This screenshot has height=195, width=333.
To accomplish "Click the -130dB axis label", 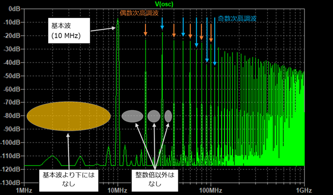I will point(11,183).
